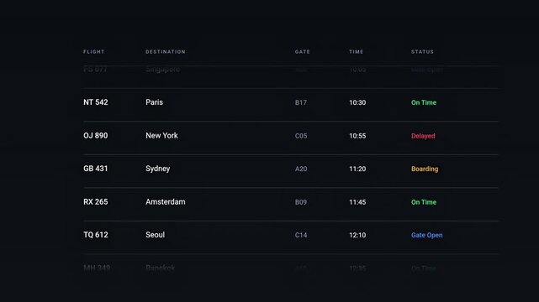Click the New York destination
539x302 pixels.
point(161,135)
